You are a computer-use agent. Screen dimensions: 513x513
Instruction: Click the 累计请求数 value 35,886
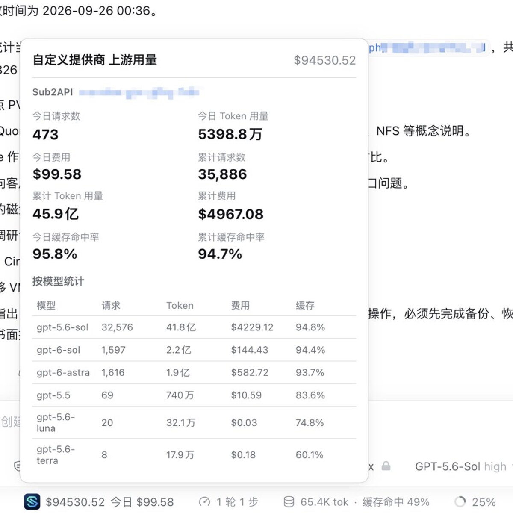222,174
